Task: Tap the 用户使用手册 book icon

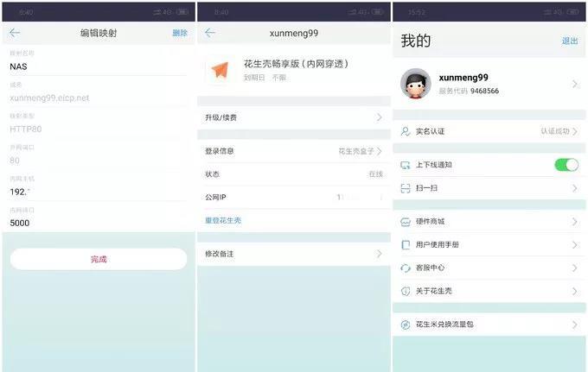Action: tap(406, 245)
